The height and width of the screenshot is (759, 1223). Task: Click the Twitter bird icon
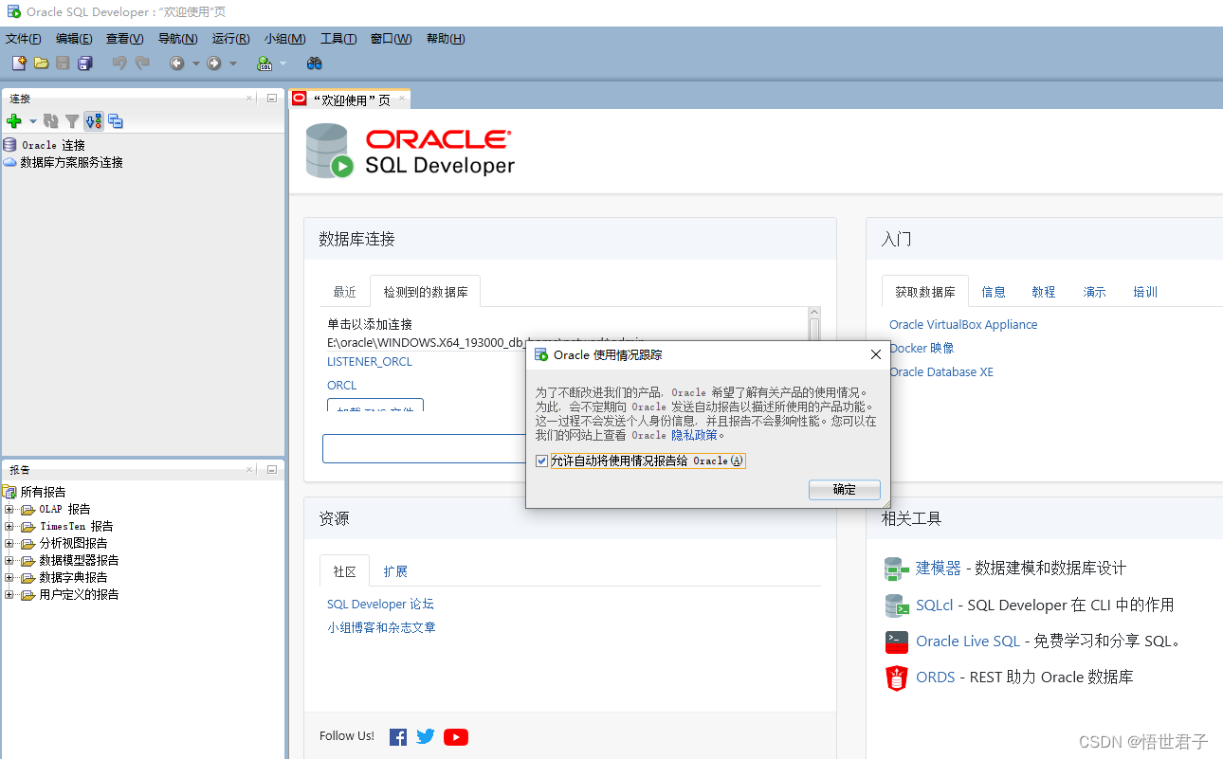(426, 736)
